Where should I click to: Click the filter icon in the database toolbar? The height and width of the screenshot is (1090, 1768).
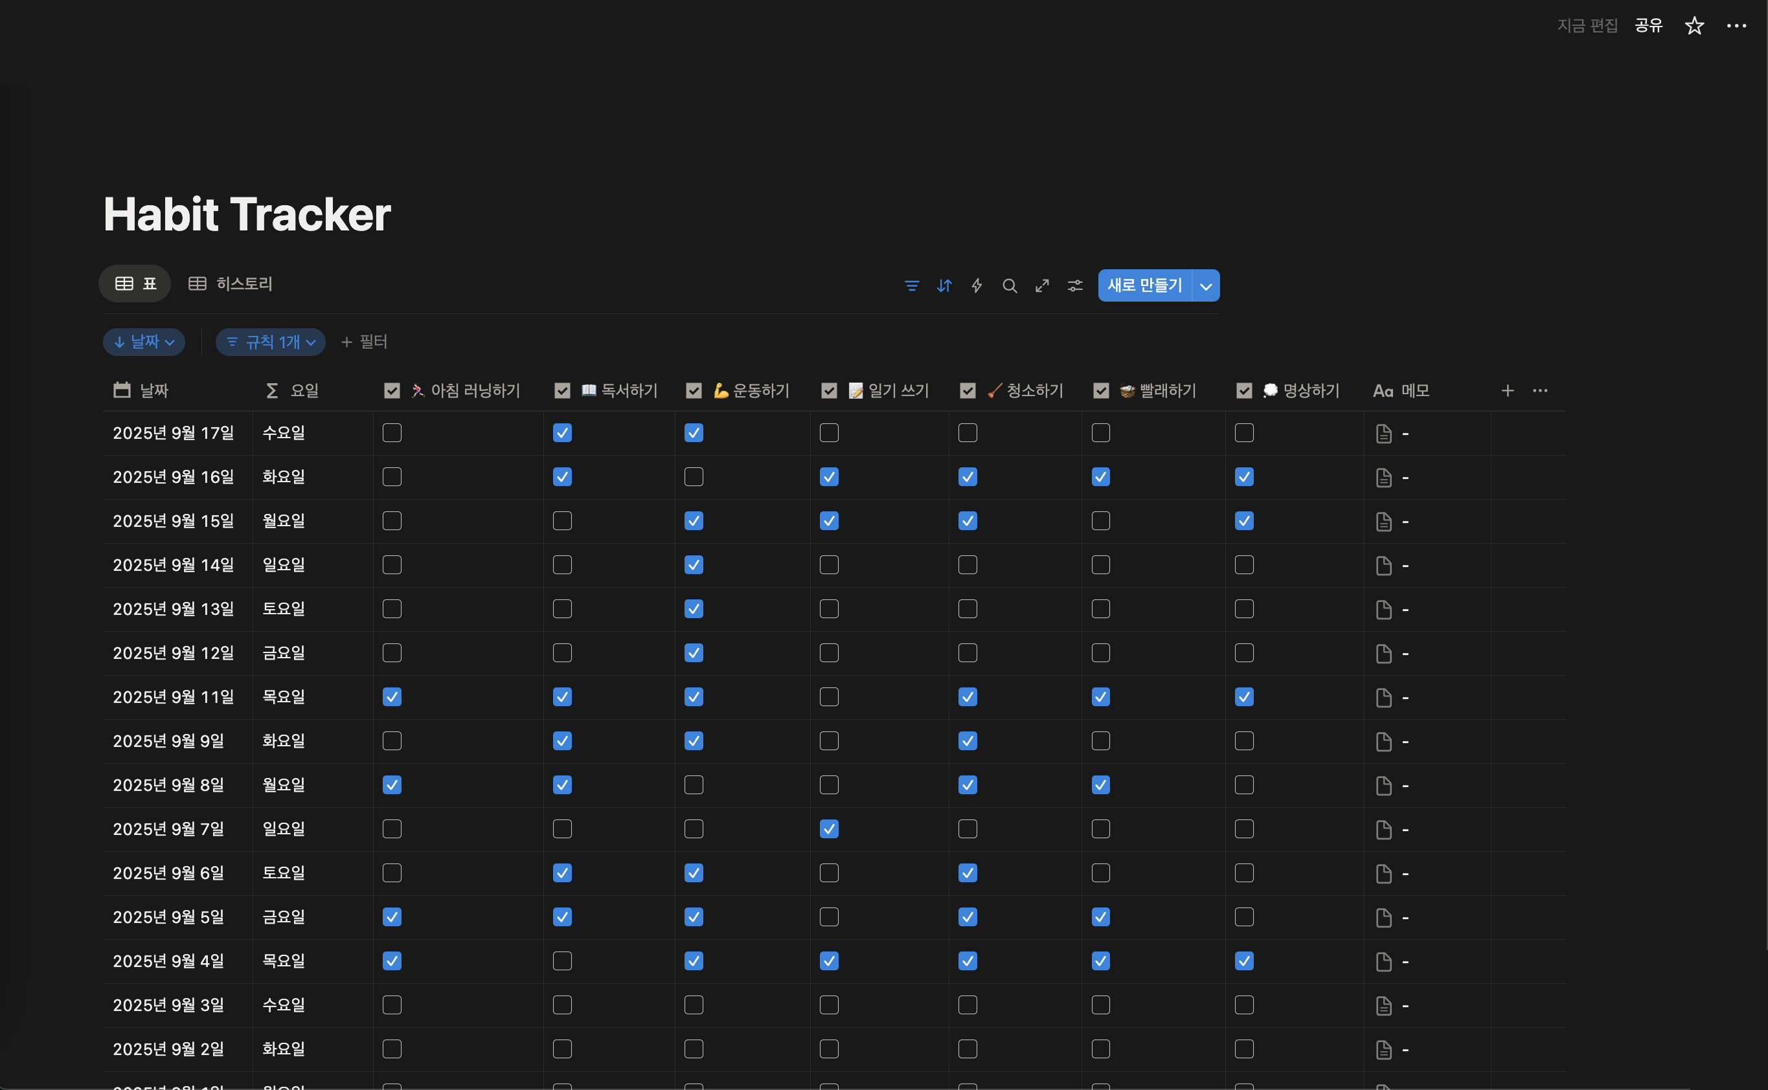point(911,286)
